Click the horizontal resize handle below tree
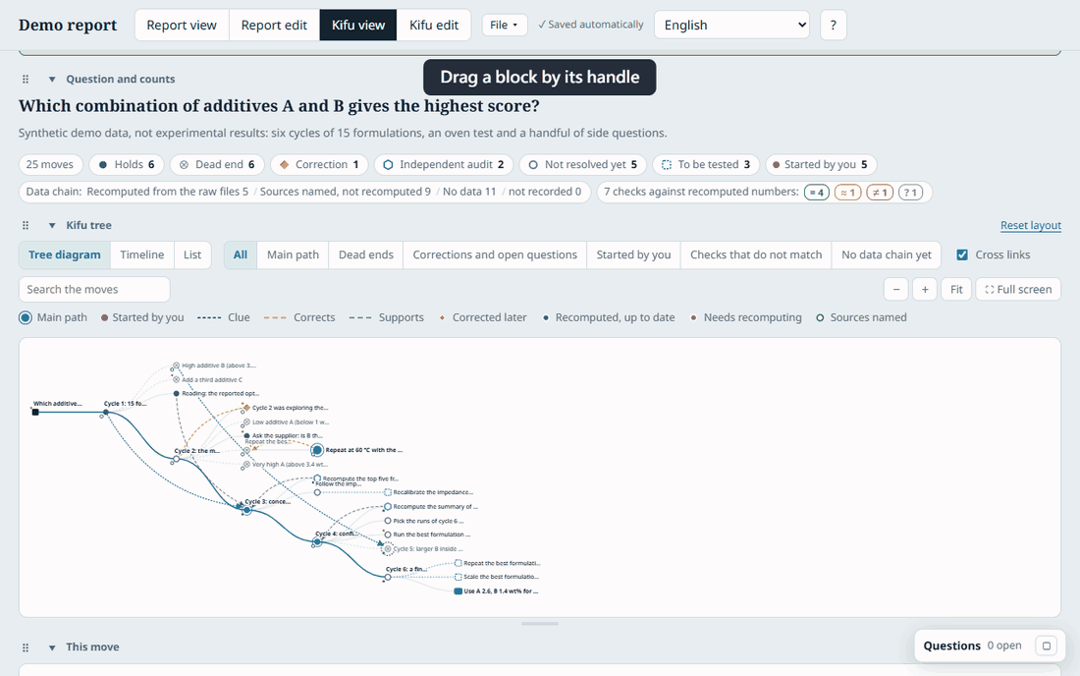The width and height of the screenshot is (1080, 676). coord(539,624)
